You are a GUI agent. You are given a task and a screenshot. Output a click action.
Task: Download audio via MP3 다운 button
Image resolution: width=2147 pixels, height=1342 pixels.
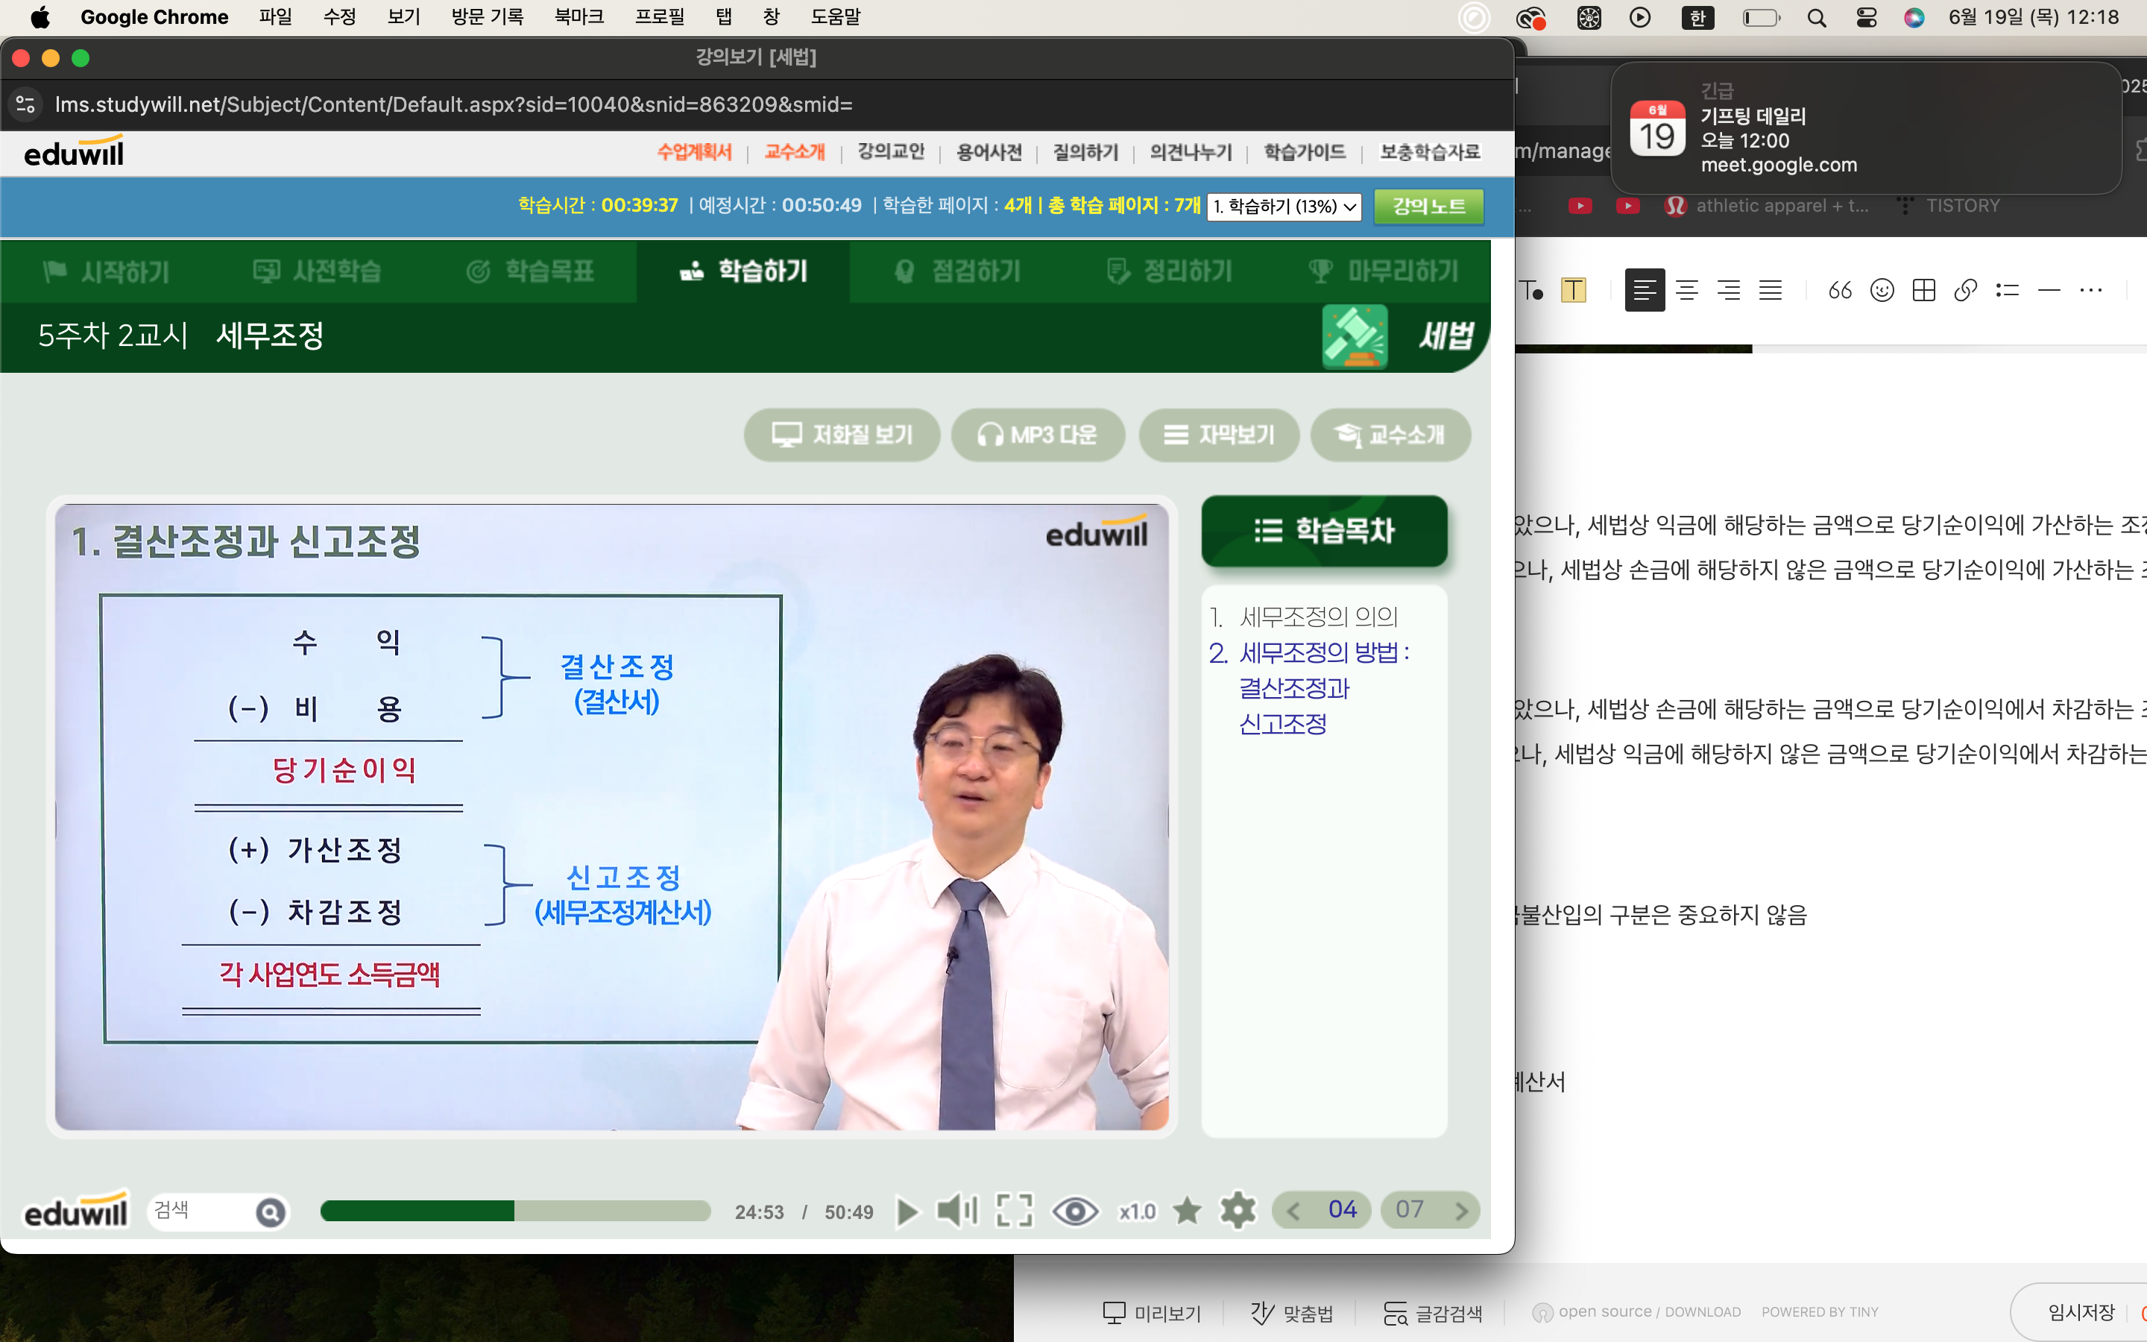click(x=1037, y=435)
